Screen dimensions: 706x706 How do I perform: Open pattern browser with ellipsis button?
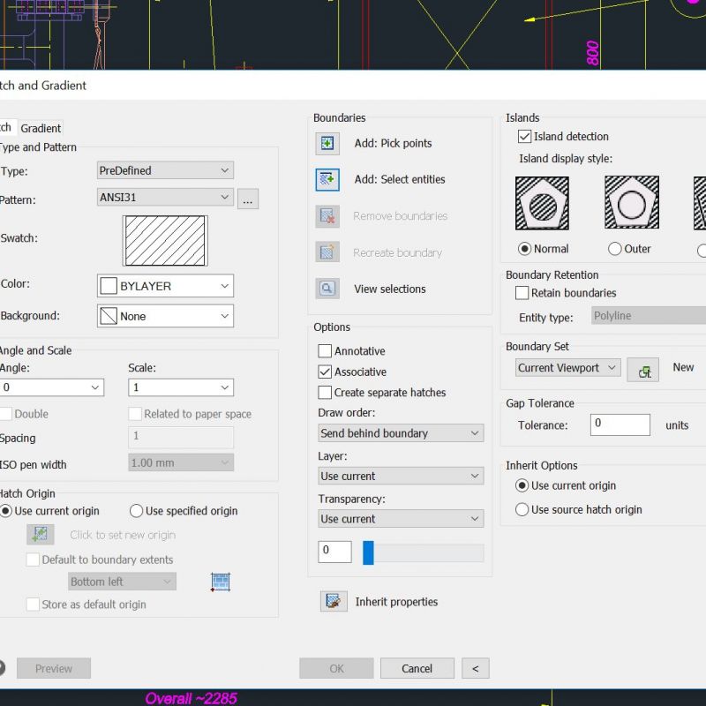pos(248,199)
